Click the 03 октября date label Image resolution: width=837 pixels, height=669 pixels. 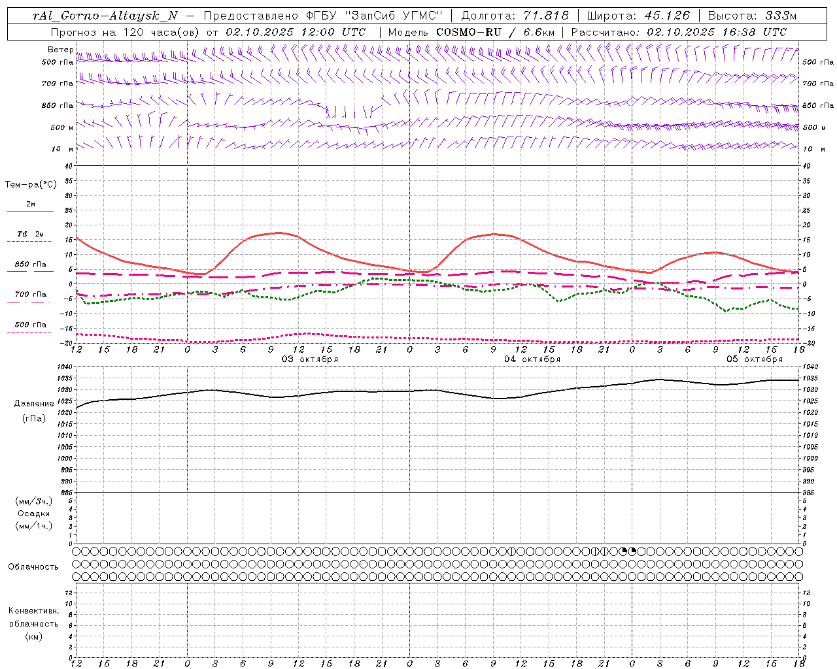(x=310, y=359)
